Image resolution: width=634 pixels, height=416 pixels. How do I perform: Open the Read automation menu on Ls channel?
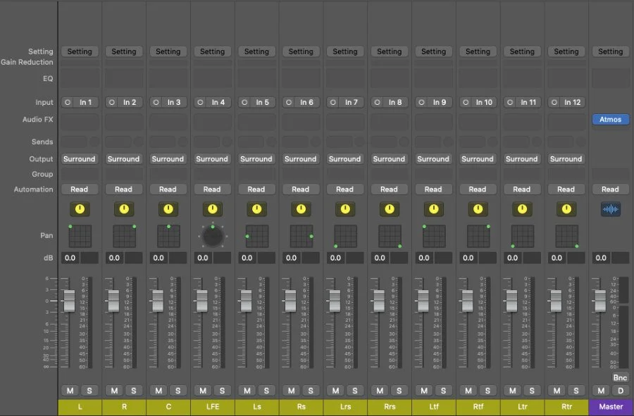[256, 189]
